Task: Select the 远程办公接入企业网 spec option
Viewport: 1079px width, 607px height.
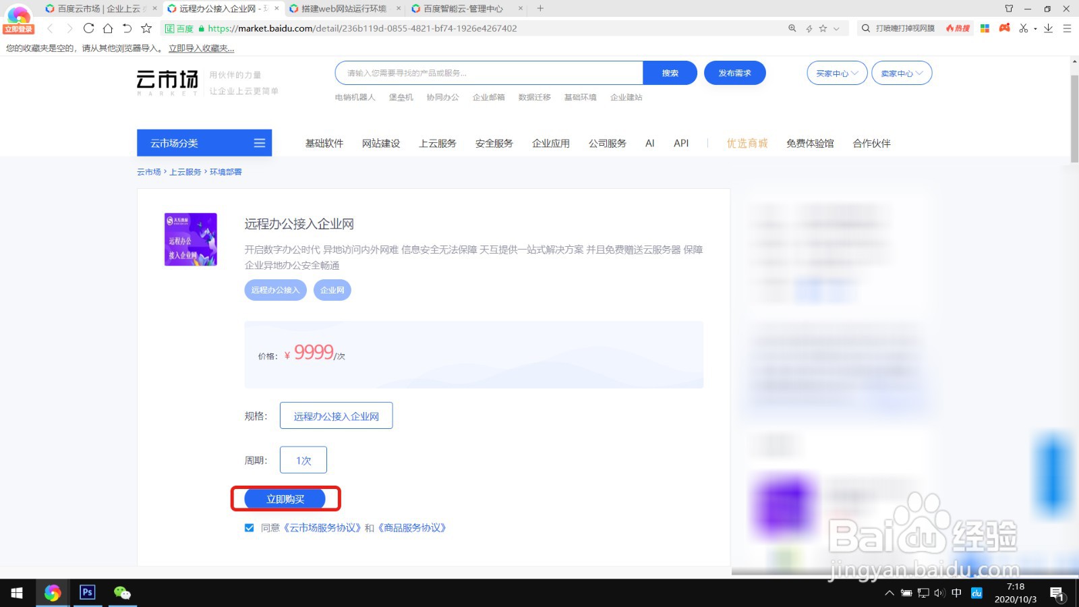Action: pyautogui.click(x=337, y=416)
